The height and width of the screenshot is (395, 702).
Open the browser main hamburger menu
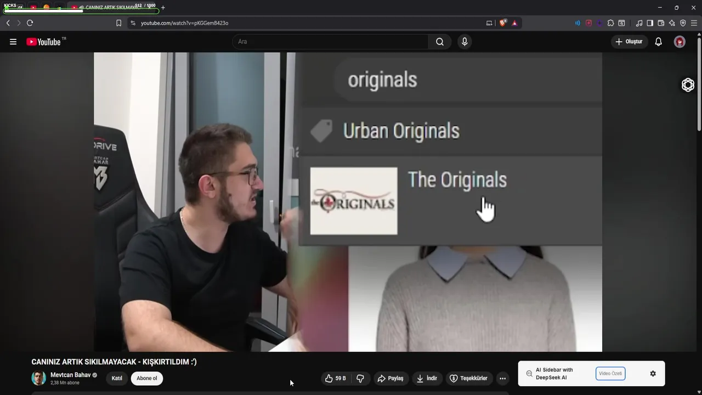(x=694, y=23)
